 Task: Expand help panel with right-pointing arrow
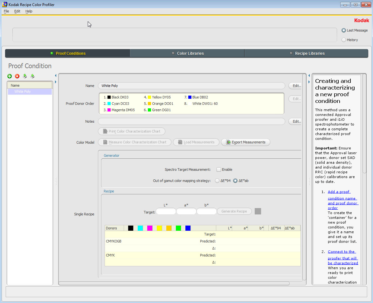pos(309,82)
